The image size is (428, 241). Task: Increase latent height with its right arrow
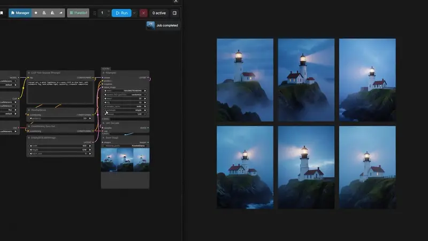click(x=90, y=150)
